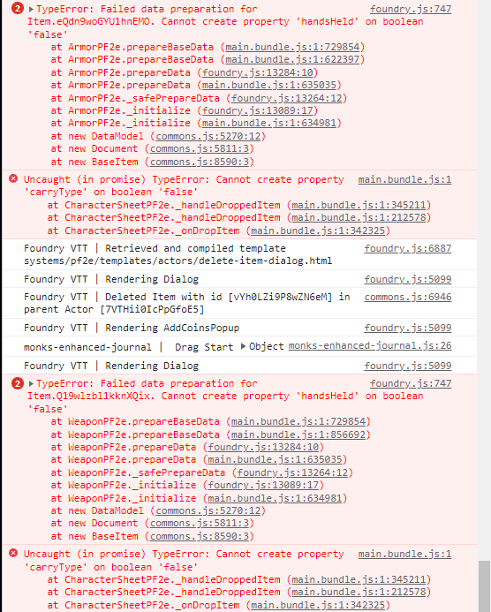Open main.bundle.js:1:212578 in carryType error after WeaponPF2e stack

(x=359, y=592)
